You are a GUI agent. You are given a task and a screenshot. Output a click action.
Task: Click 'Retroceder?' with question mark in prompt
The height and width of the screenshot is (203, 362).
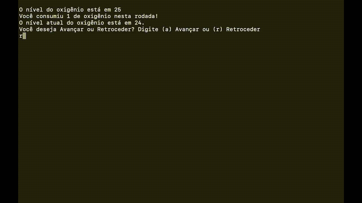point(116,29)
